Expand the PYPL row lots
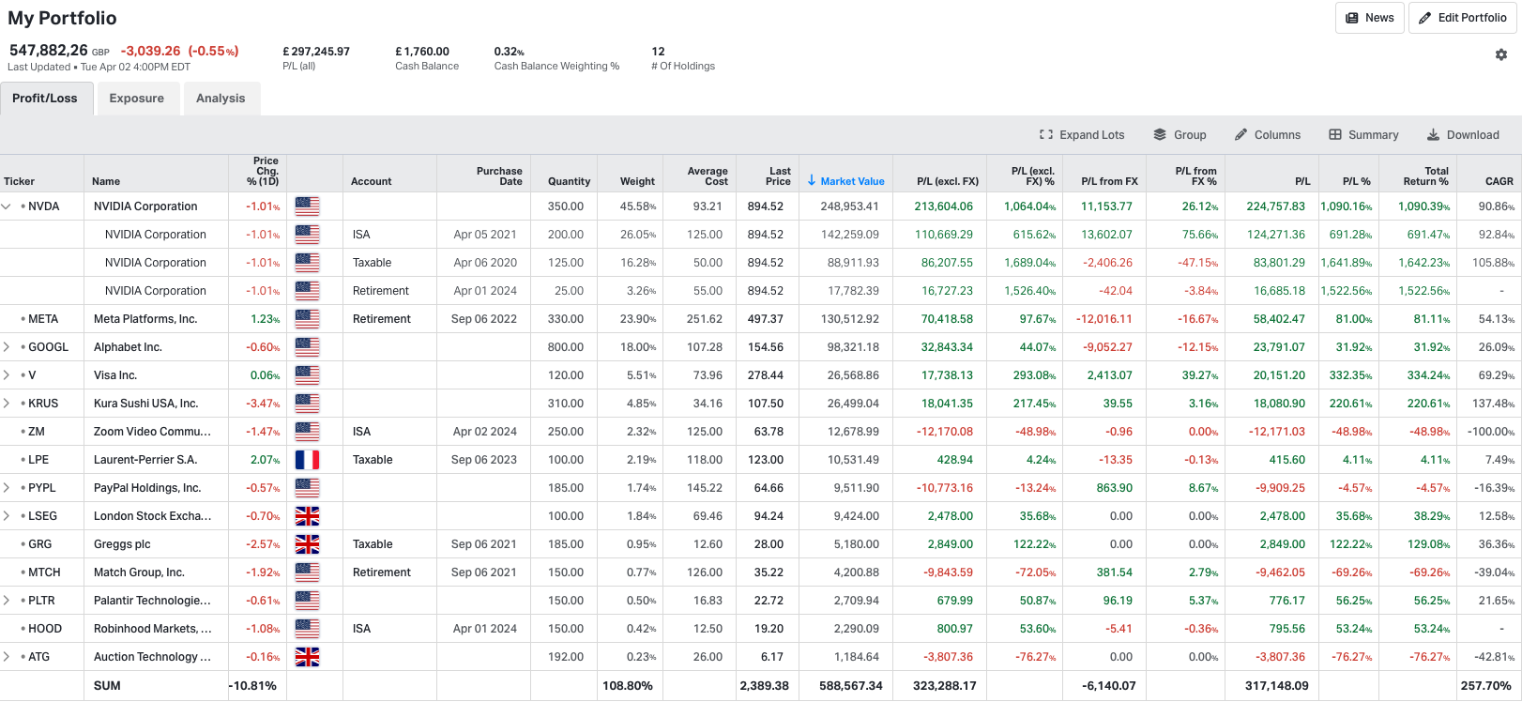 click(x=7, y=488)
